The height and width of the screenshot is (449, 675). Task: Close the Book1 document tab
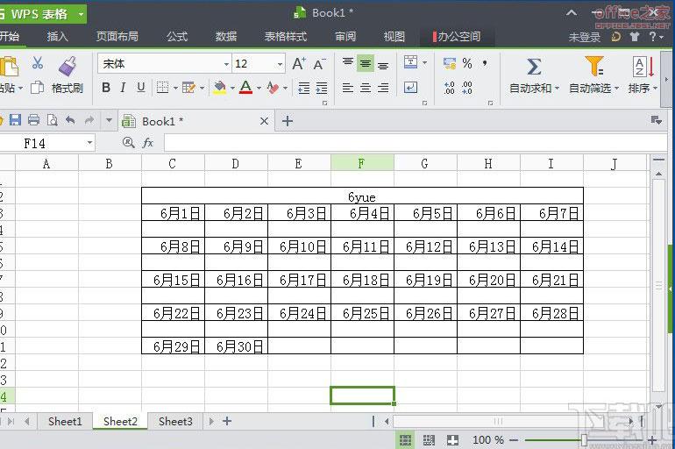264,121
